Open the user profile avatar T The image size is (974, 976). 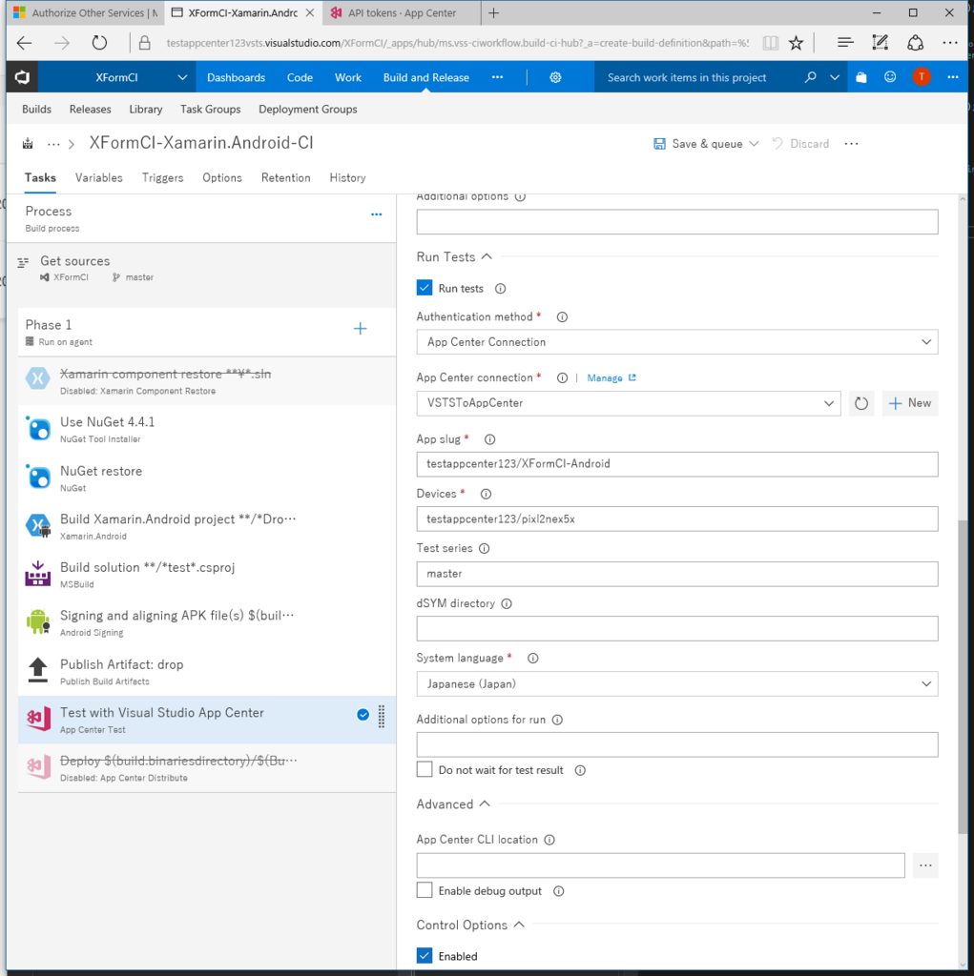tap(922, 77)
